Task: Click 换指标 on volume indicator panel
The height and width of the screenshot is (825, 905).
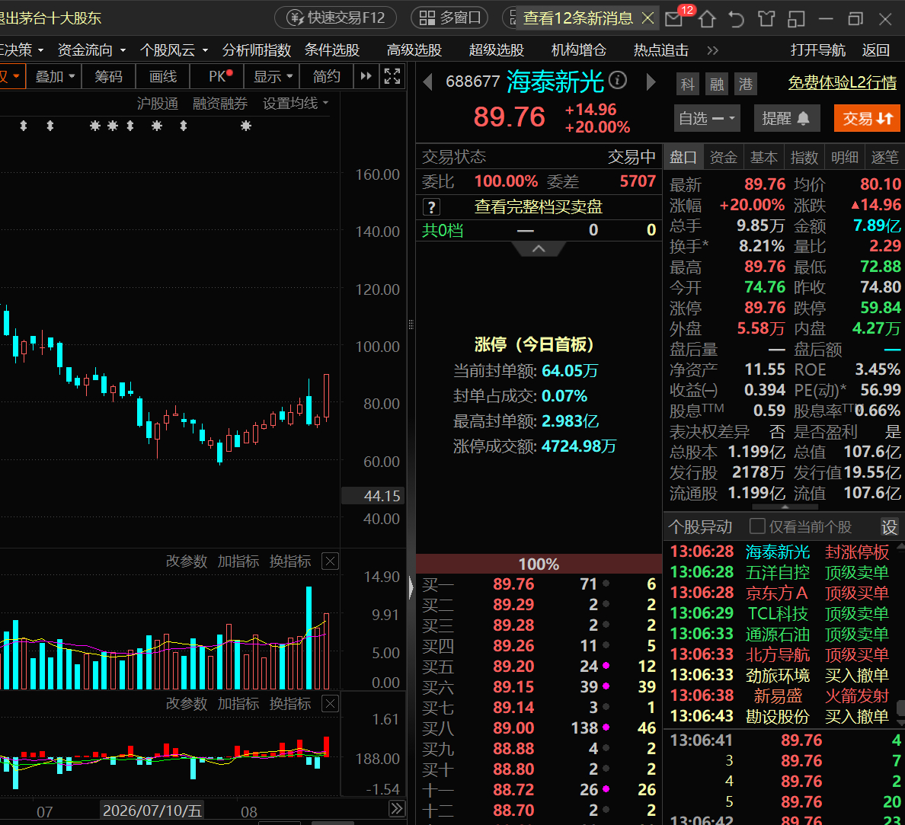Action: point(289,561)
